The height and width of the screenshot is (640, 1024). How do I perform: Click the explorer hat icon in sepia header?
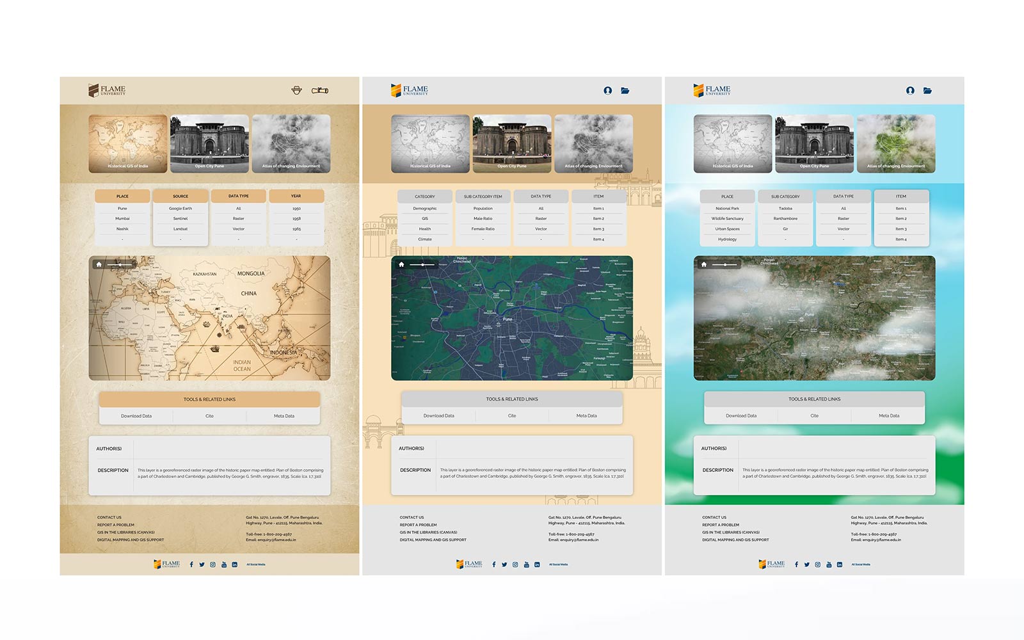coord(296,90)
